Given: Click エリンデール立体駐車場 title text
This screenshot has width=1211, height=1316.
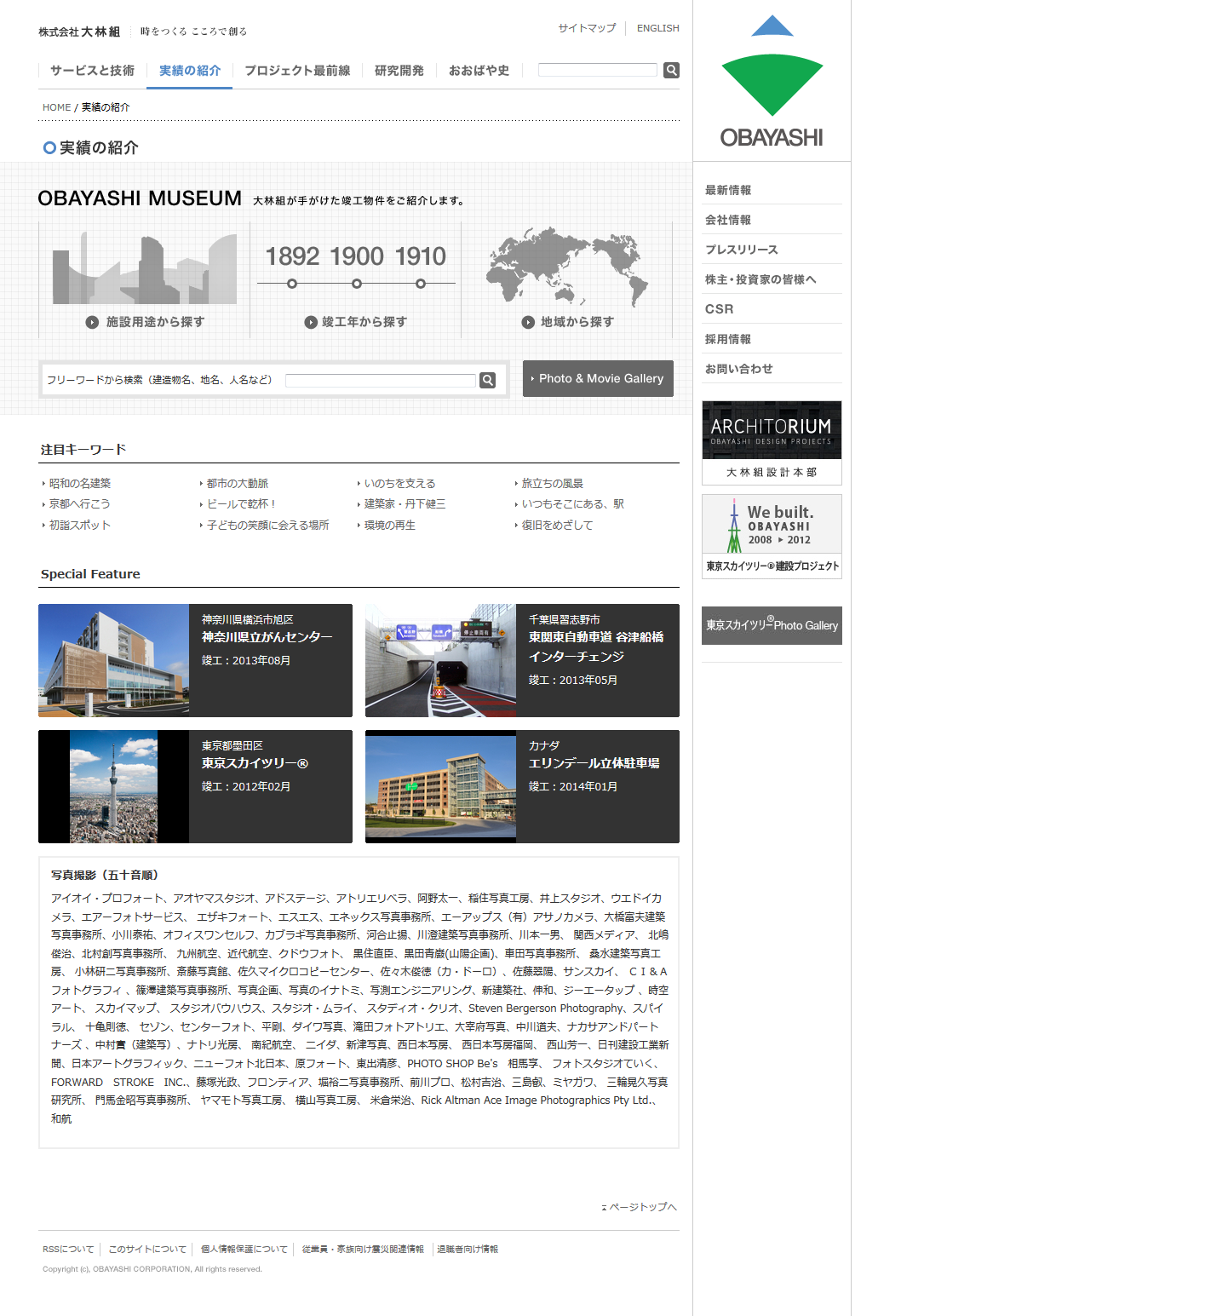Looking at the screenshot, I should click(x=594, y=763).
